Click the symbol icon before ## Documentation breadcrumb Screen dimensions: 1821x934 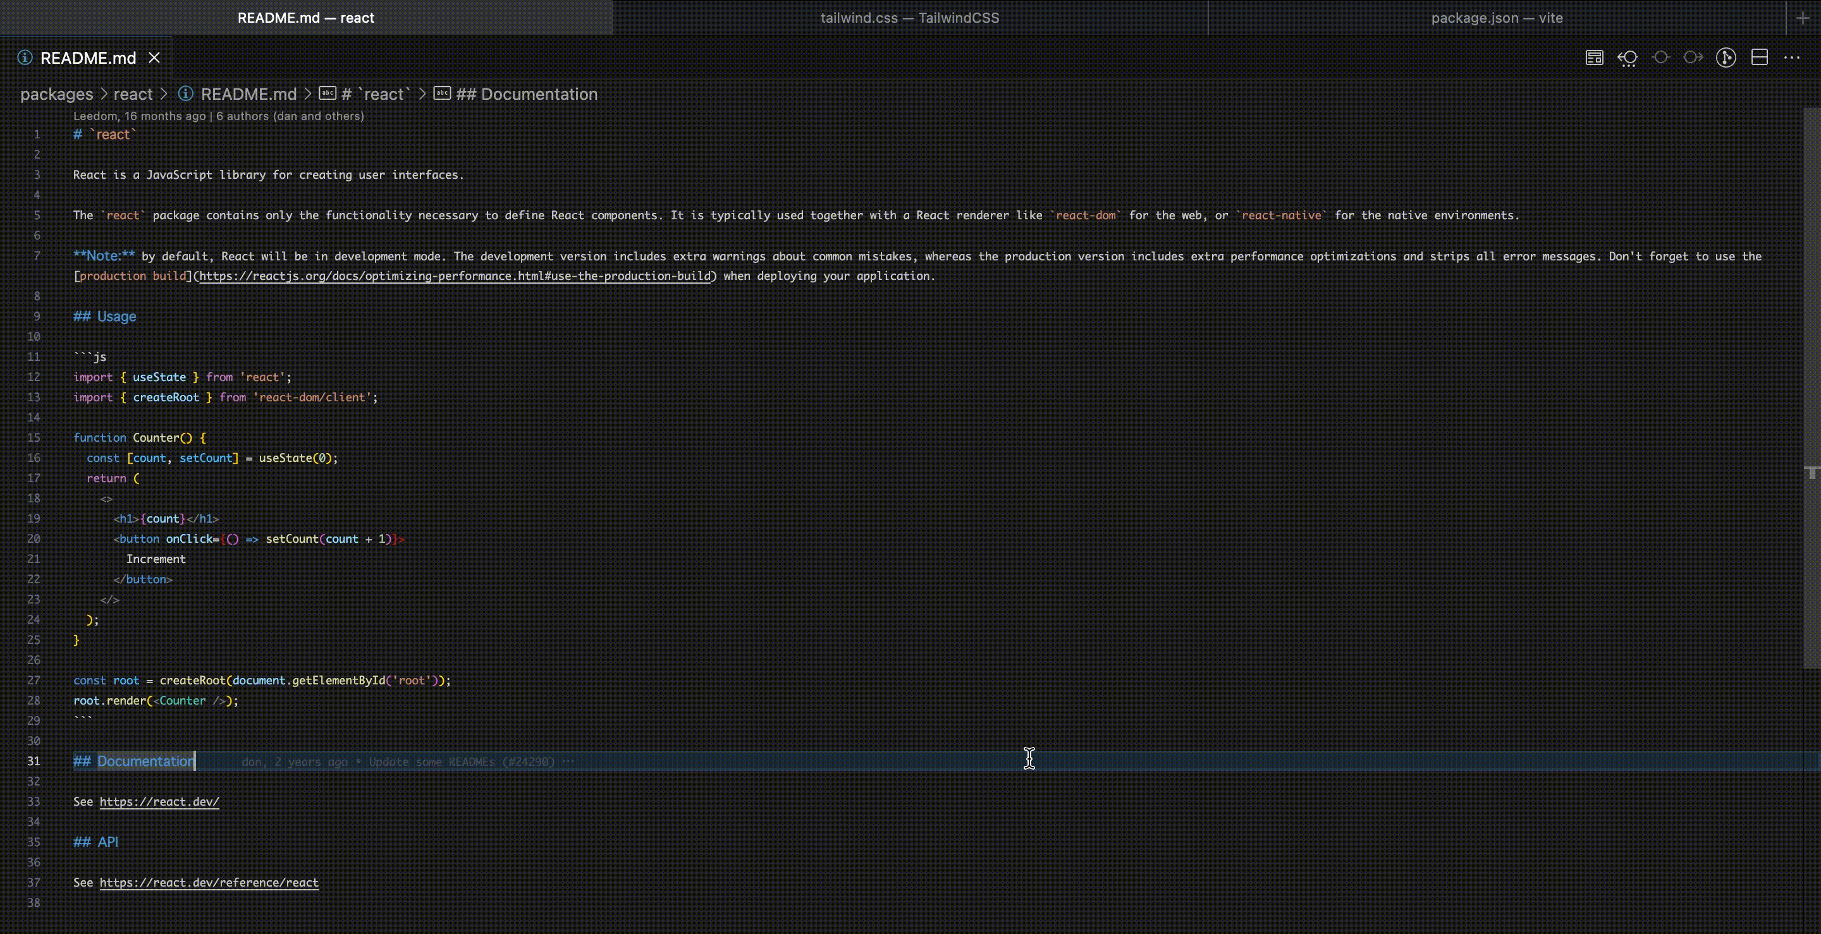click(x=442, y=94)
